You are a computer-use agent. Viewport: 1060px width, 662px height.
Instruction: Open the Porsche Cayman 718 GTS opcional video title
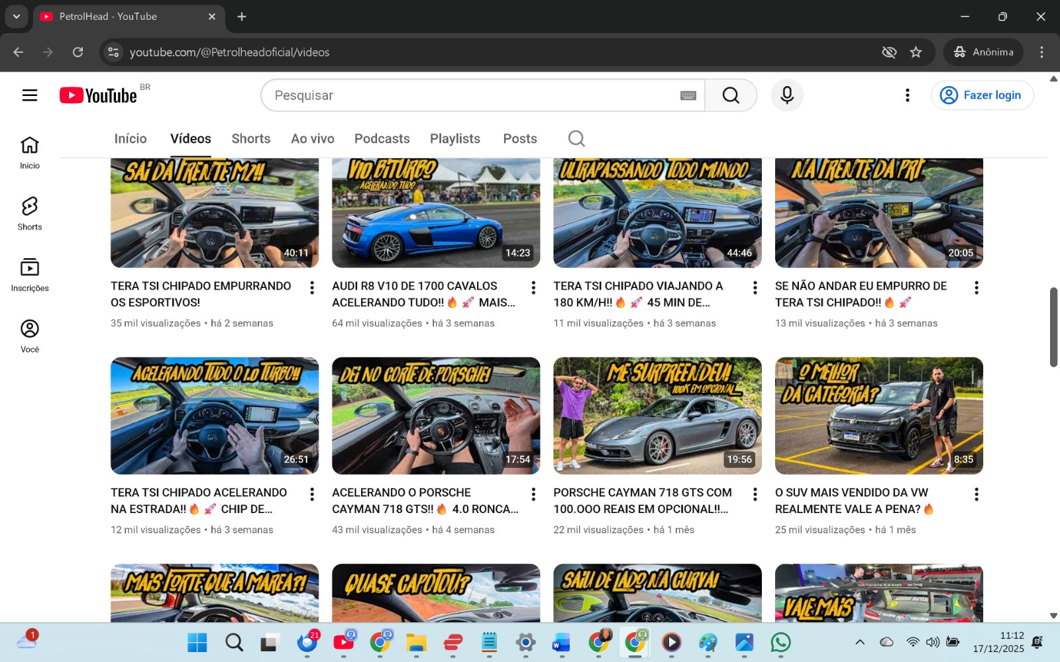tap(642, 500)
